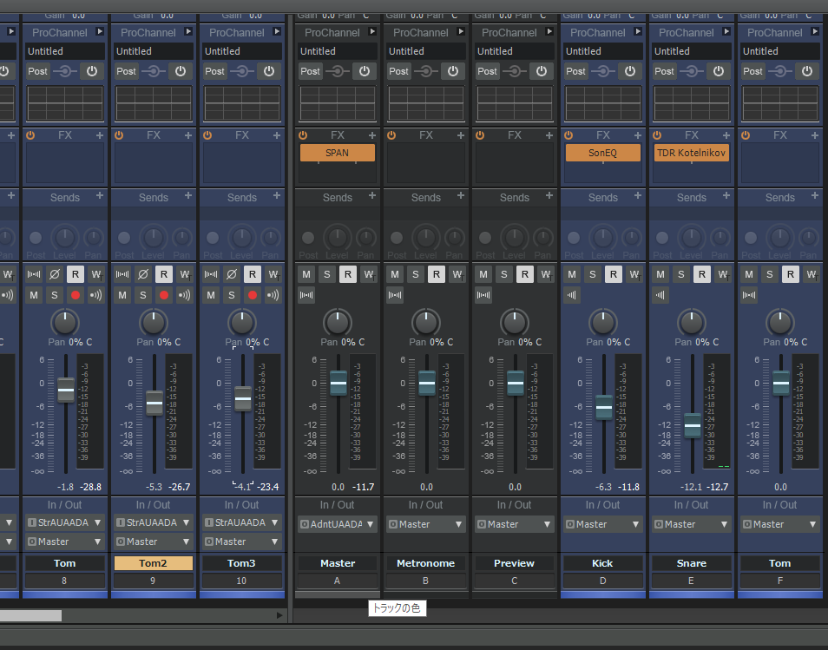
Task: Select the highlighted Tom2 track name
Action: pos(153,563)
